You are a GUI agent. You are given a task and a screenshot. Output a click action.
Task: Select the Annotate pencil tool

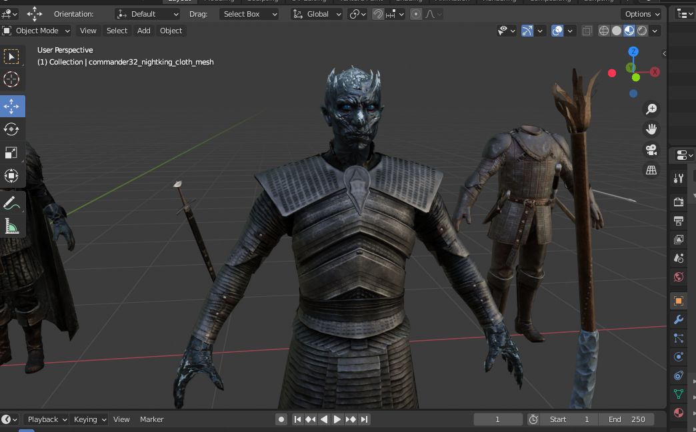click(x=11, y=204)
